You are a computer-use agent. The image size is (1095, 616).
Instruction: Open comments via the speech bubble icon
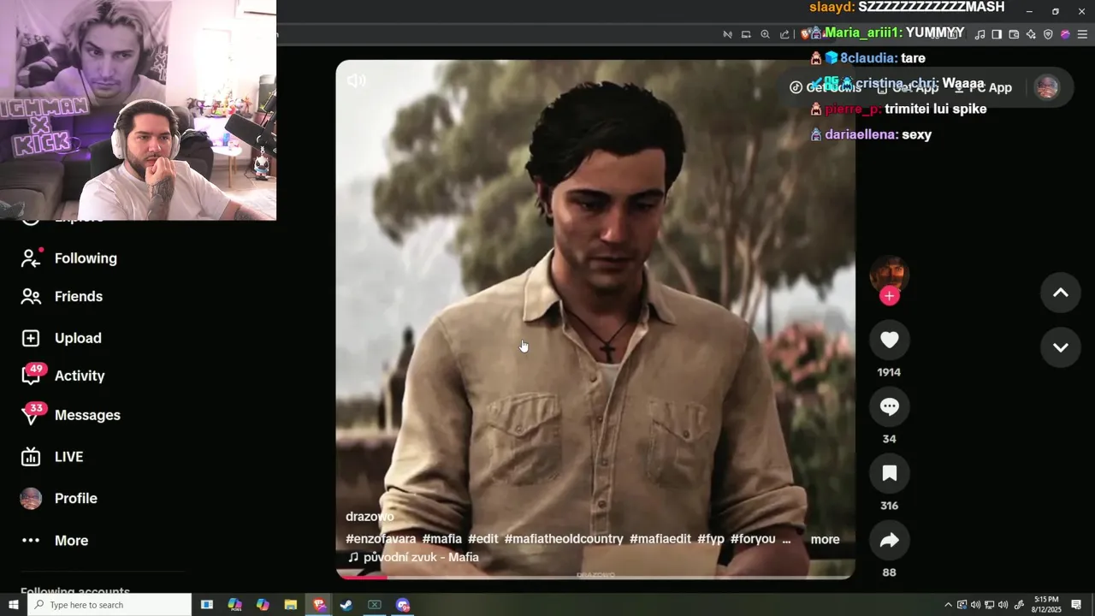890,407
